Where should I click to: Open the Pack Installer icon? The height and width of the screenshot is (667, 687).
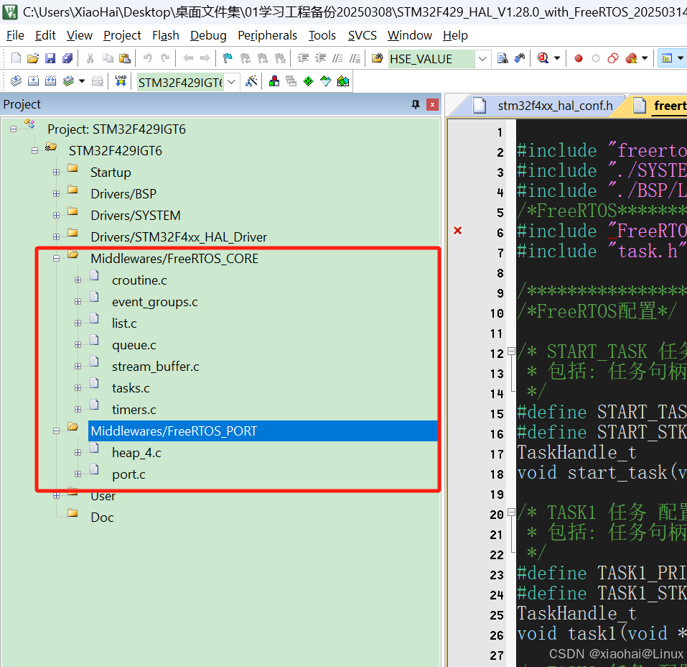(343, 81)
